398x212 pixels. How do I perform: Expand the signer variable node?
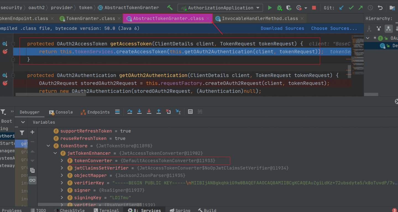point(62,190)
